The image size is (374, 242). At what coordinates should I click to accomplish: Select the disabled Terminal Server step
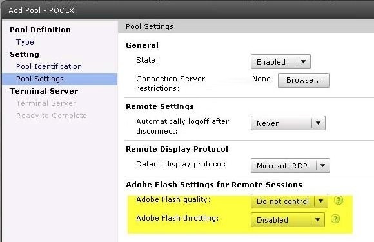pyautogui.click(x=46, y=103)
